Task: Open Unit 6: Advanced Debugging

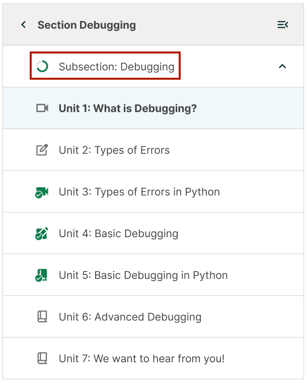Action: pyautogui.click(x=130, y=317)
